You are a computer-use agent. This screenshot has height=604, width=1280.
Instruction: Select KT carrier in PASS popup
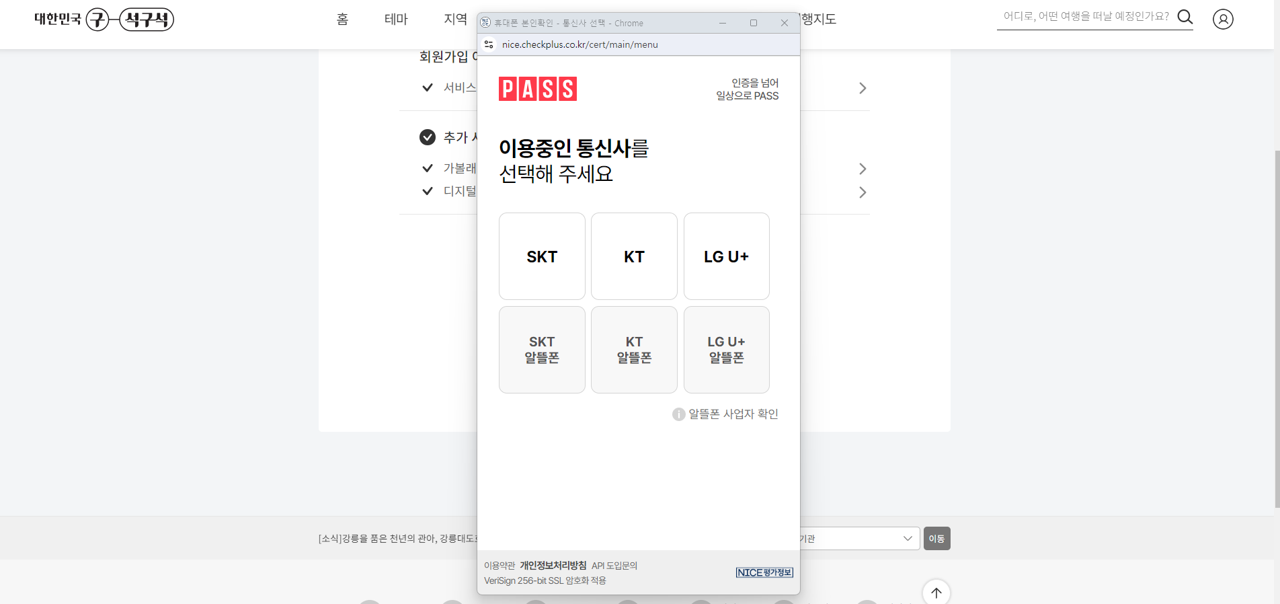634,256
